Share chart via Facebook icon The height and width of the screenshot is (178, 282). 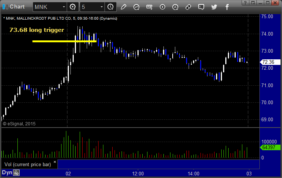tap(227, 7)
